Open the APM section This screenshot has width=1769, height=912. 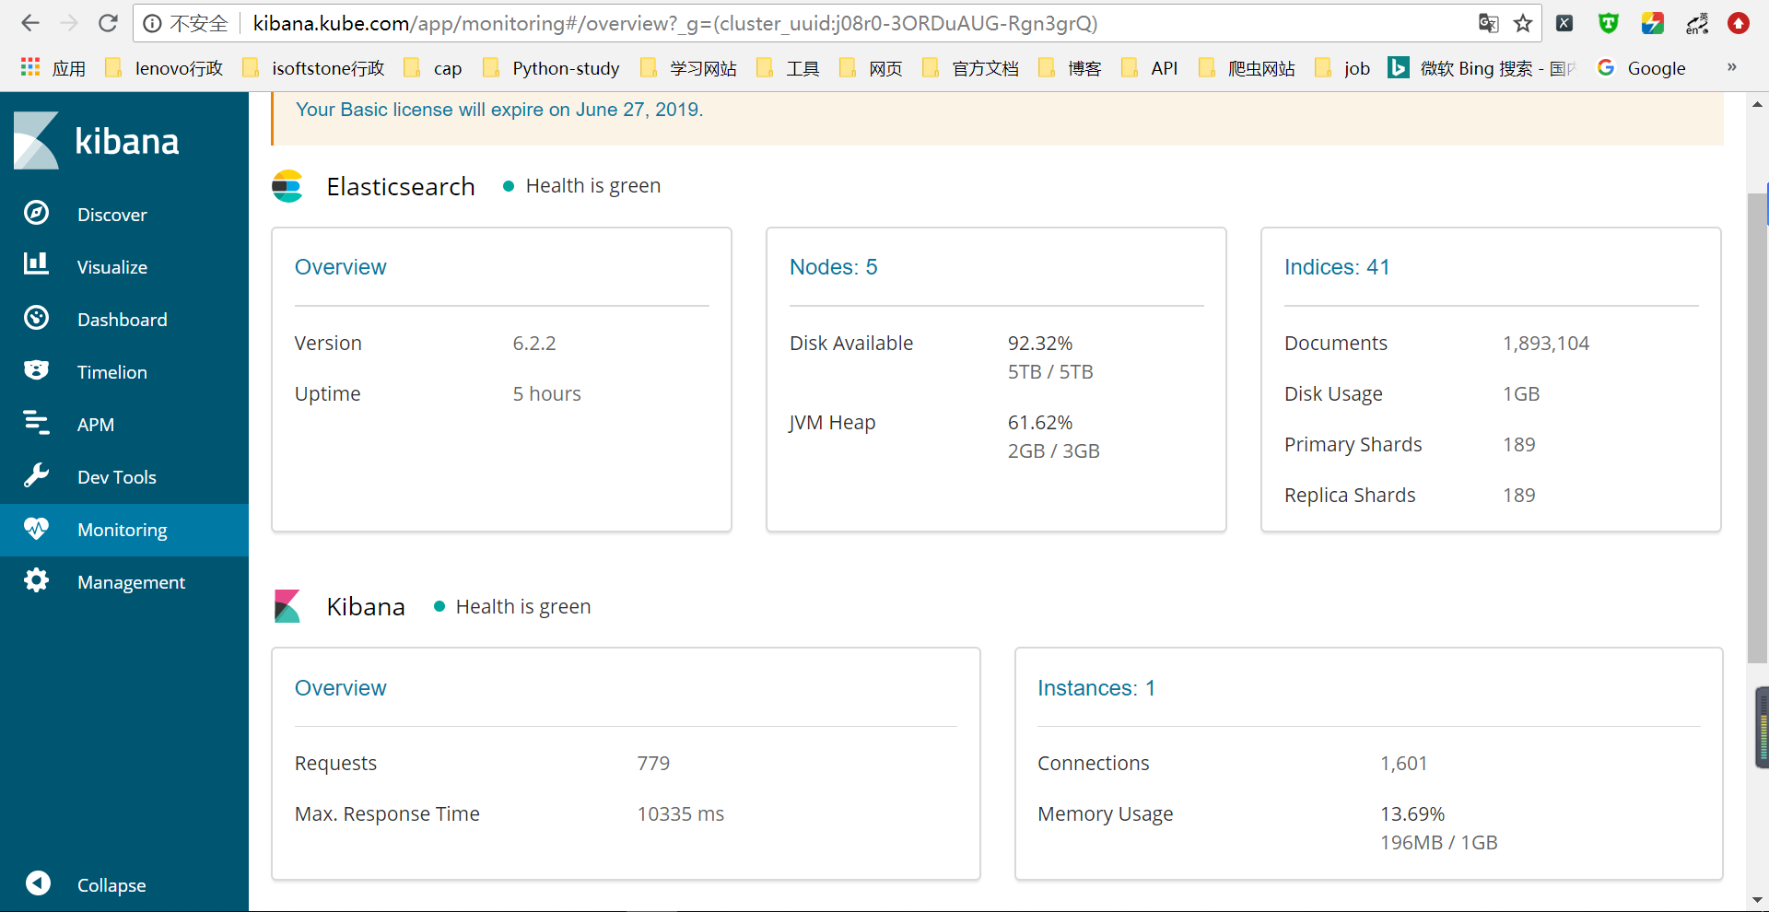click(96, 425)
